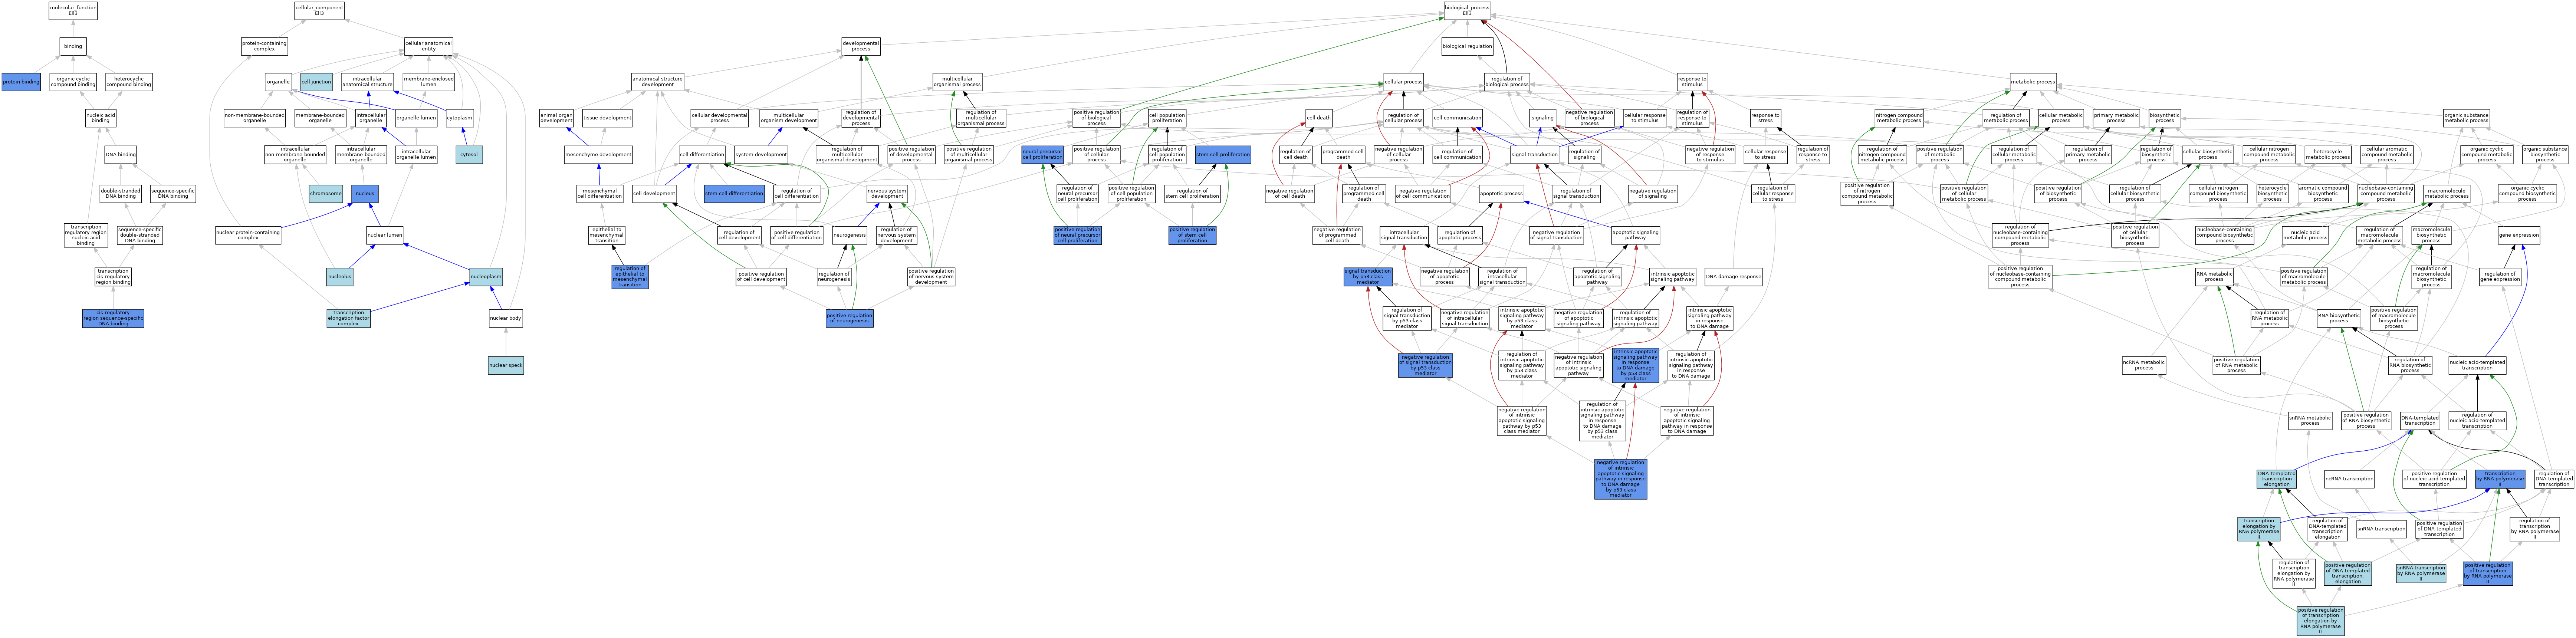Select 'epithelial to mesenchymal transition' node
This screenshot has height=638, width=2576.
pos(606,236)
